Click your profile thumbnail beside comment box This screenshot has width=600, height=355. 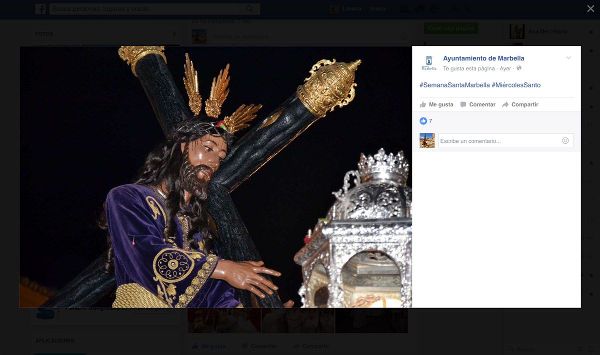point(427,141)
